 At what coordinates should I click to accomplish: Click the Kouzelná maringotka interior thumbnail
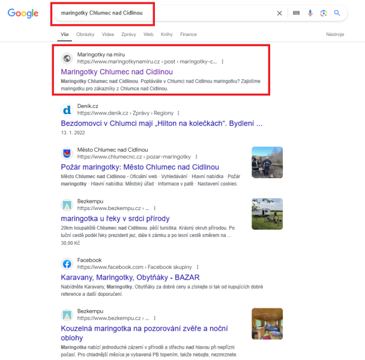(x=267, y=323)
